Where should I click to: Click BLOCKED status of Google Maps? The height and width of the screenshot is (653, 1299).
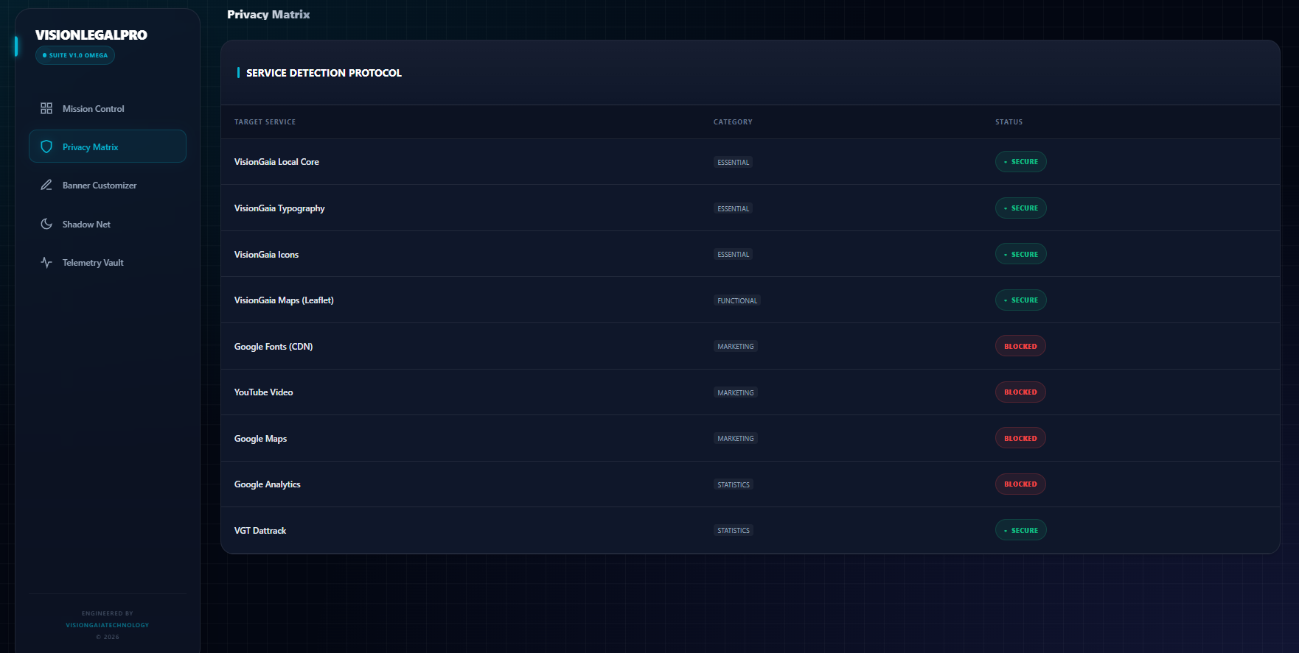[x=1020, y=438]
